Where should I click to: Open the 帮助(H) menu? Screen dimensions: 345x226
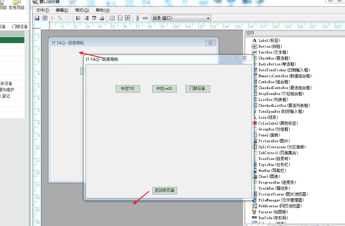click(102, 10)
